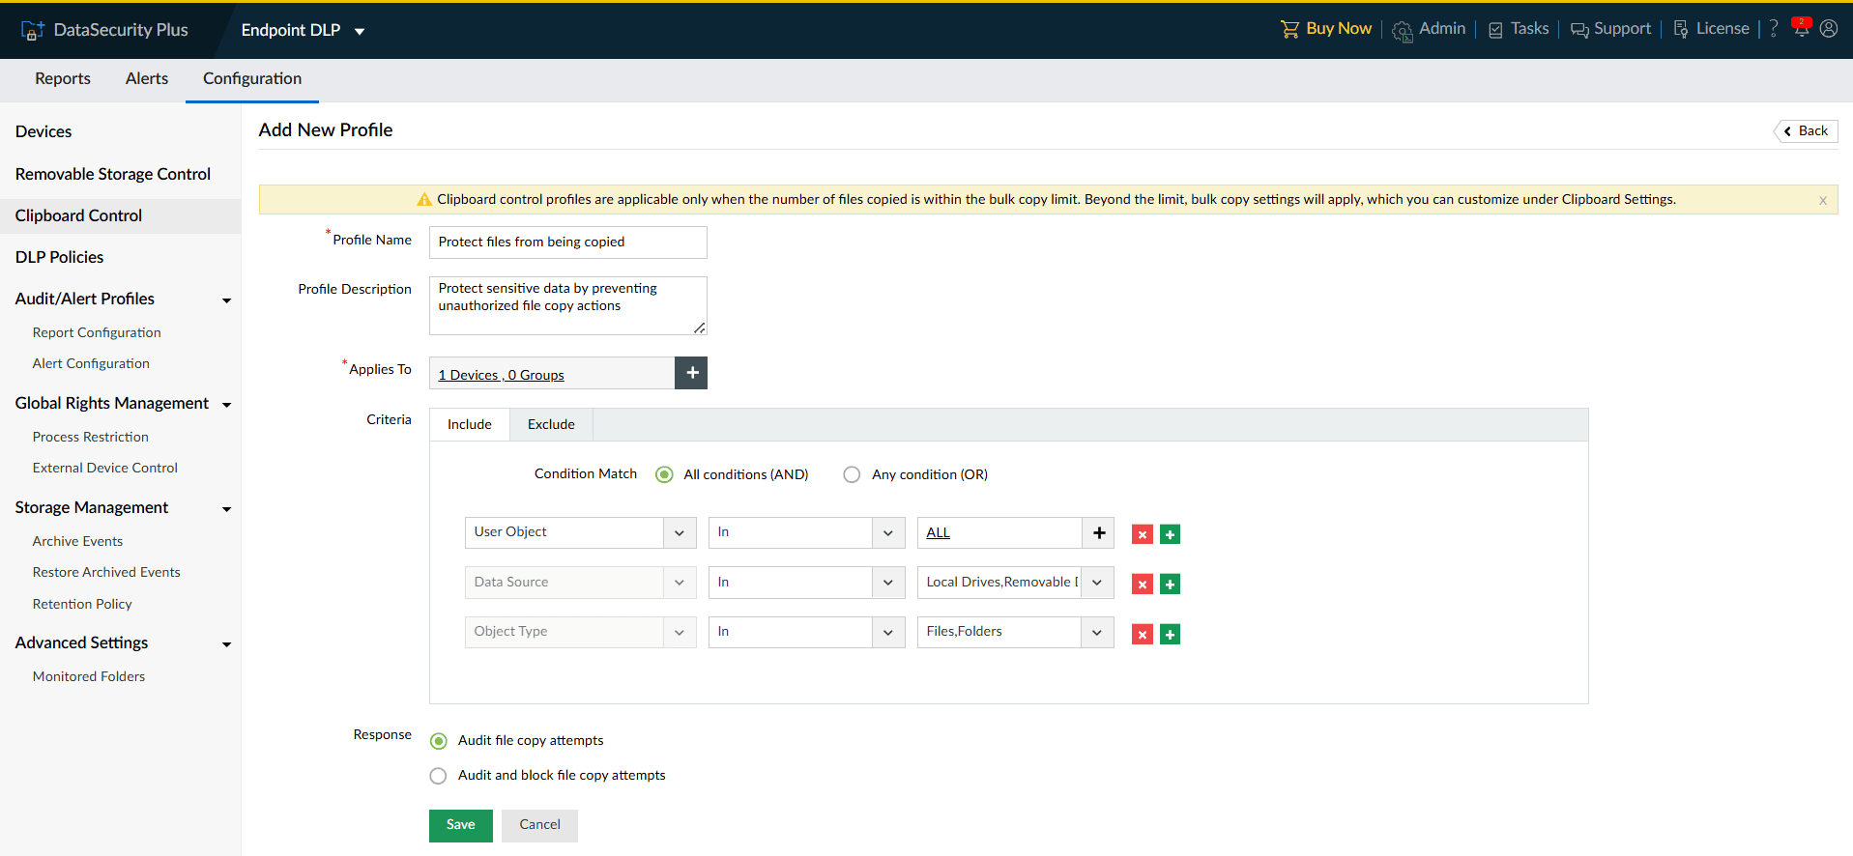Collapse the Audit/Alert Profiles section
1853x856 pixels.
click(x=226, y=300)
